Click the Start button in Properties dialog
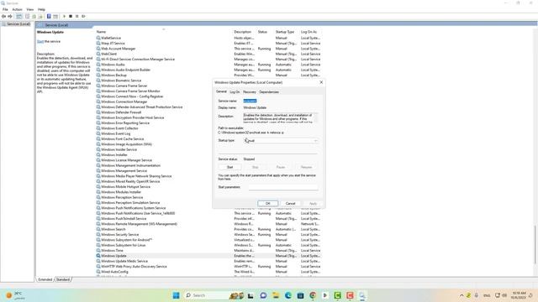 pos(229,167)
